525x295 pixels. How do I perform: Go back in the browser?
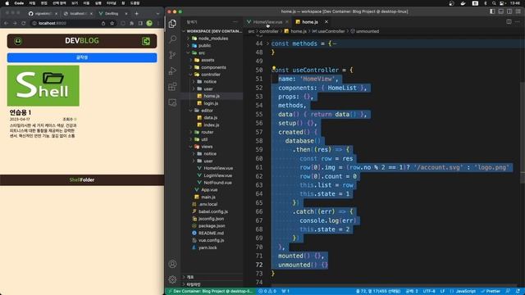(x=6, y=23)
